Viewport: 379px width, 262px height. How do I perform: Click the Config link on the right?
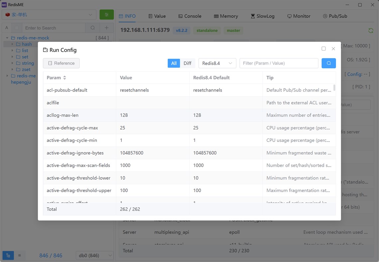point(355,74)
